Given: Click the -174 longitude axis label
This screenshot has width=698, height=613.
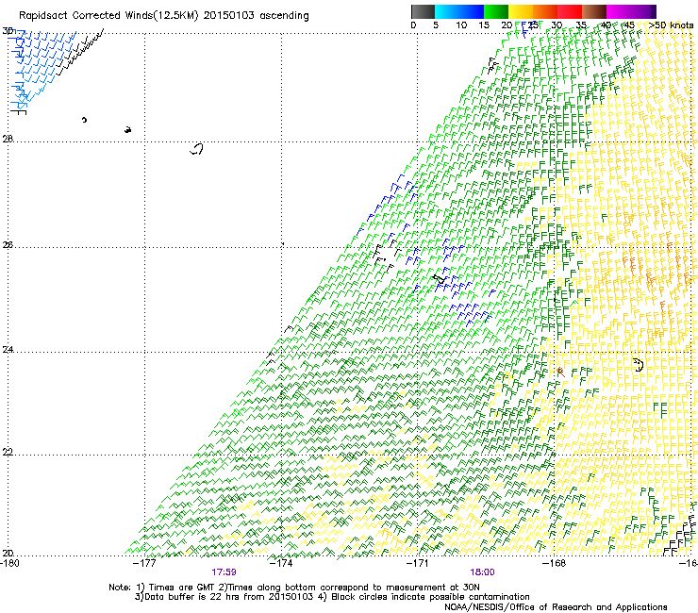Looking at the screenshot, I should tap(281, 563).
